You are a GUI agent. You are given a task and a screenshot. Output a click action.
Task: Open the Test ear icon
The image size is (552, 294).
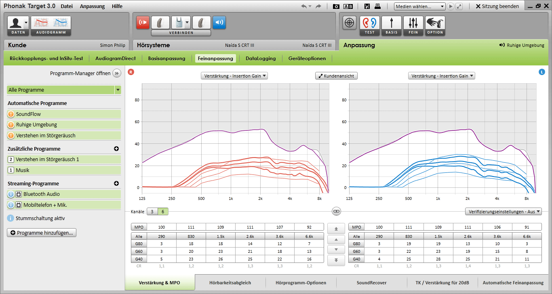point(370,26)
